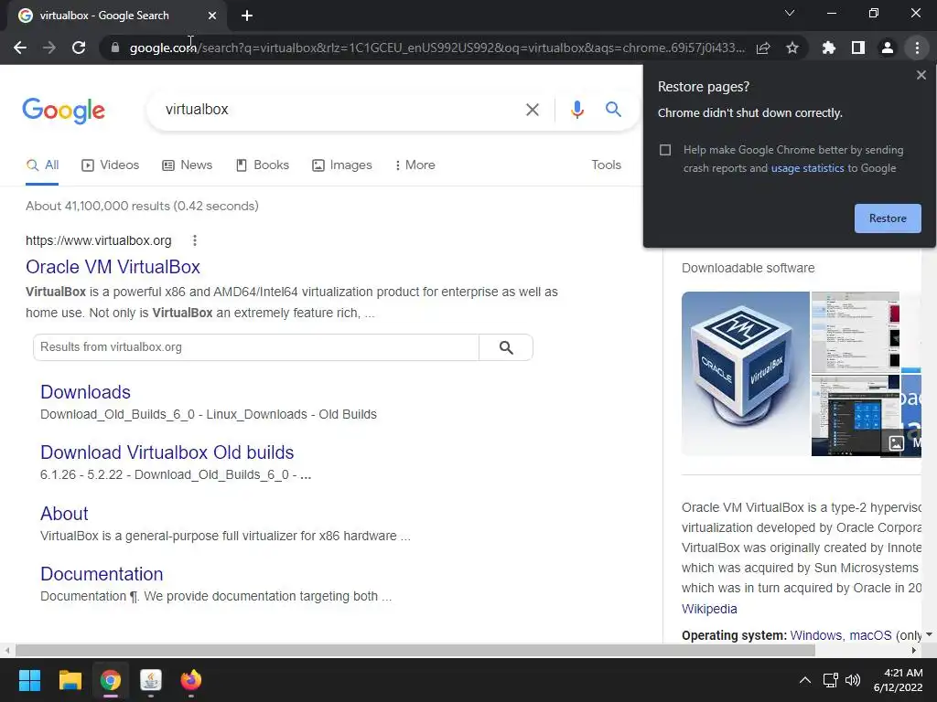937x702 pixels.
Task: Click the Chrome taskbar icon
Action: [x=111, y=680]
